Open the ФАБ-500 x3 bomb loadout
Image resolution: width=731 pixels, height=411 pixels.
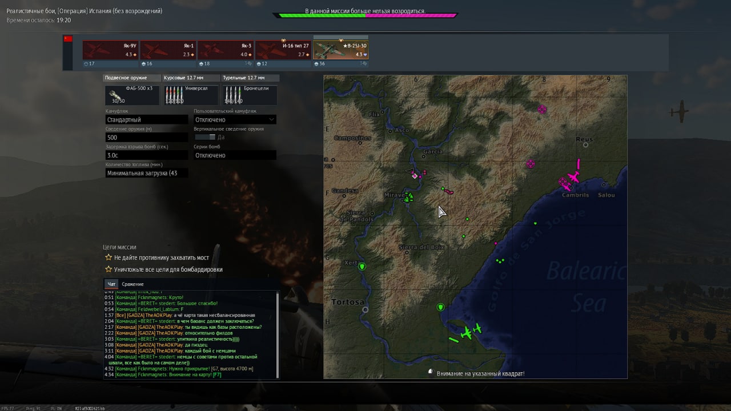(x=132, y=95)
